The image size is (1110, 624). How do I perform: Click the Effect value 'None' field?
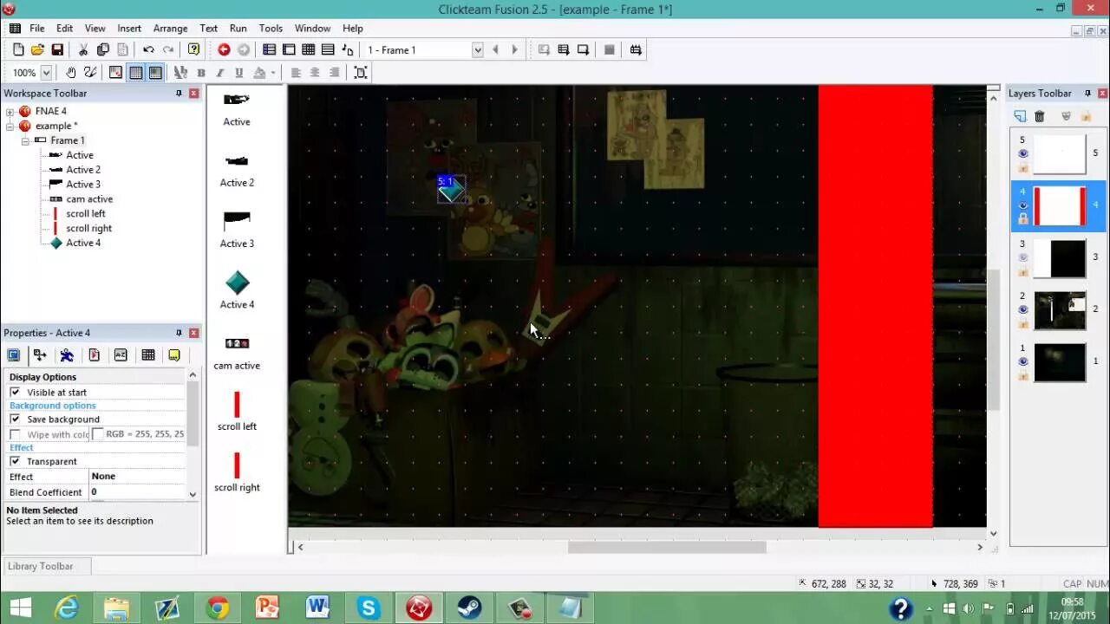(x=137, y=477)
